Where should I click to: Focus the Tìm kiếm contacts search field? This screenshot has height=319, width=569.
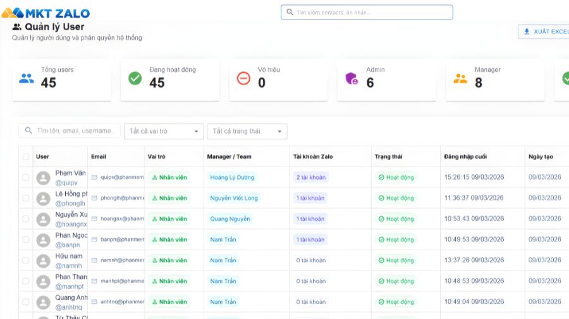tap(367, 13)
